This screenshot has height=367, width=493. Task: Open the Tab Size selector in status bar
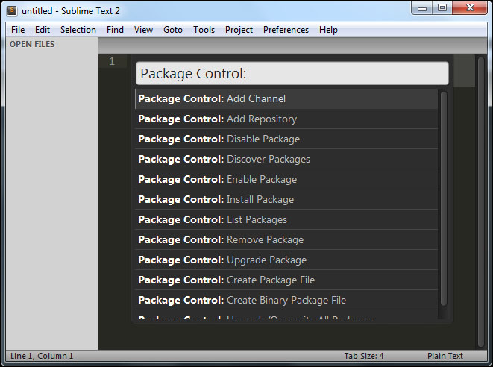[364, 357]
